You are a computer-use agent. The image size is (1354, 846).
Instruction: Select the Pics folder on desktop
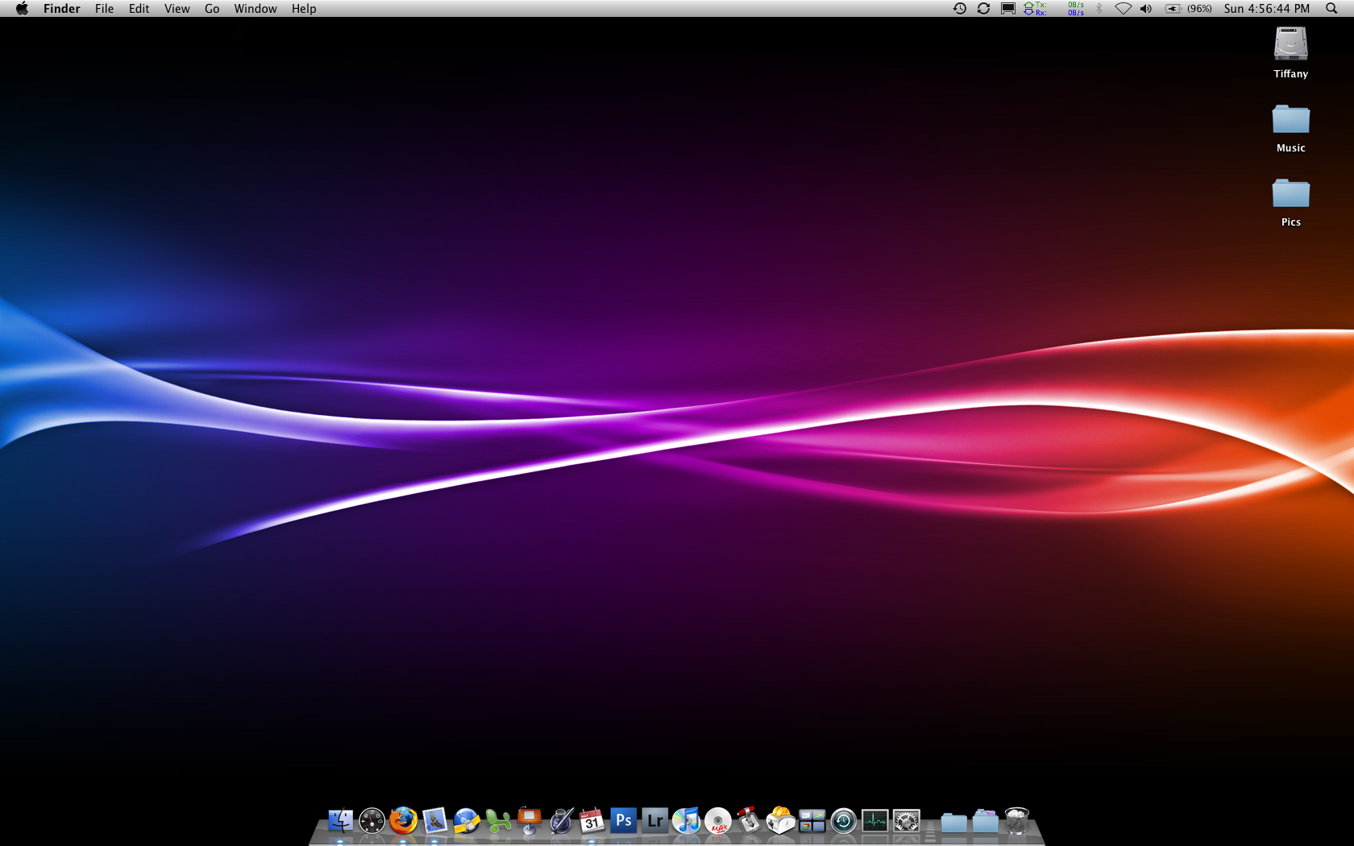[1290, 193]
